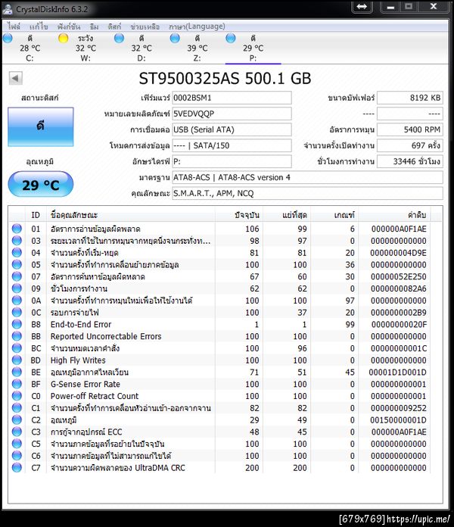Image resolution: width=454 pixels, height=527 pixels.
Task: Open the แก้ไข (Edit) menu
Action: click(x=39, y=27)
